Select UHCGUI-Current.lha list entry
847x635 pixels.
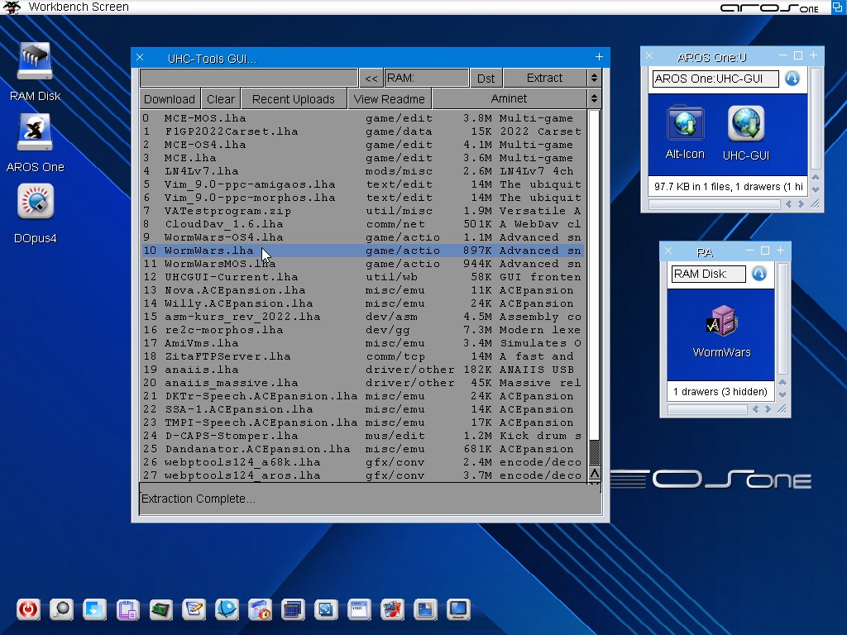(231, 277)
